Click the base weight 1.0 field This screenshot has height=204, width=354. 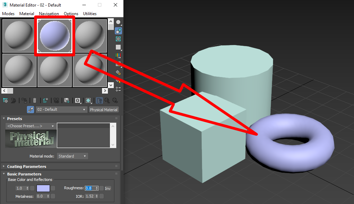21,188
